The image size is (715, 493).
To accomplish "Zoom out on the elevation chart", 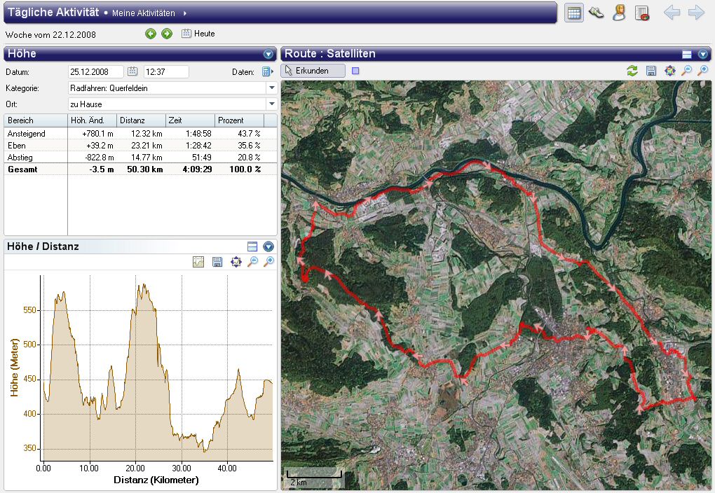I will [x=253, y=262].
